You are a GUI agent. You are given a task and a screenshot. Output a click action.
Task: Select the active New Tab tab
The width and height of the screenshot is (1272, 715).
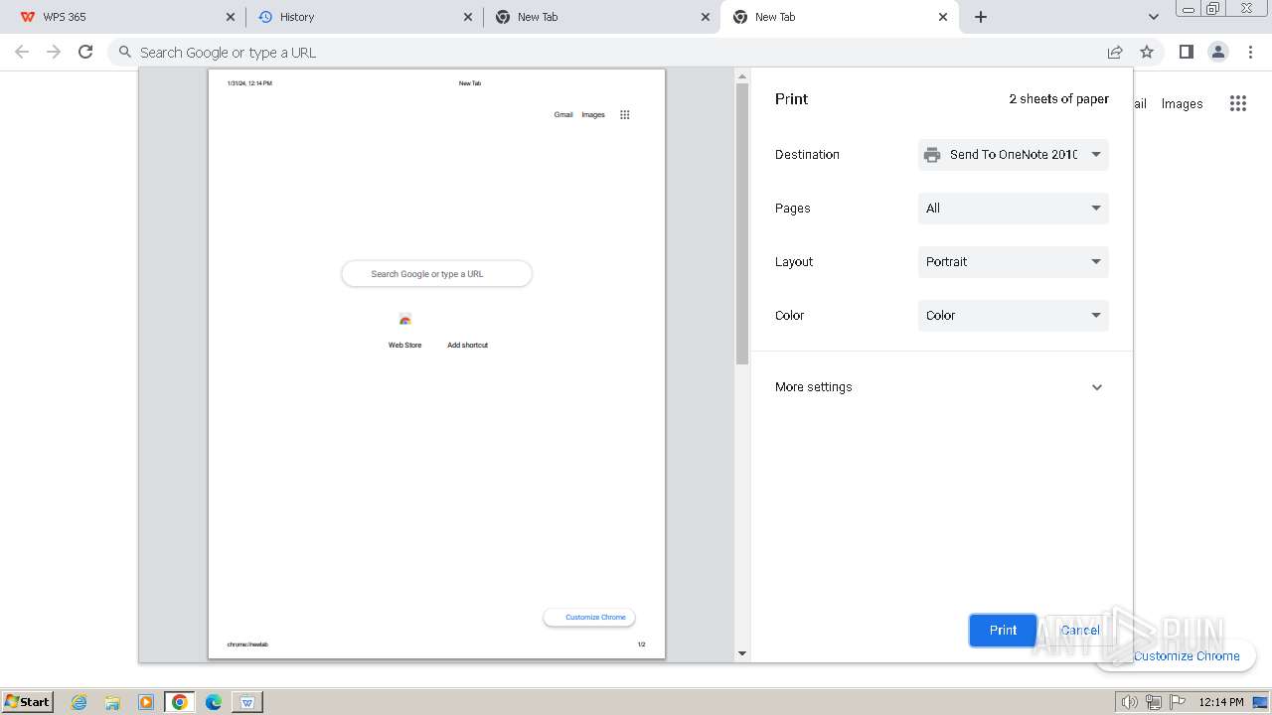tap(839, 17)
